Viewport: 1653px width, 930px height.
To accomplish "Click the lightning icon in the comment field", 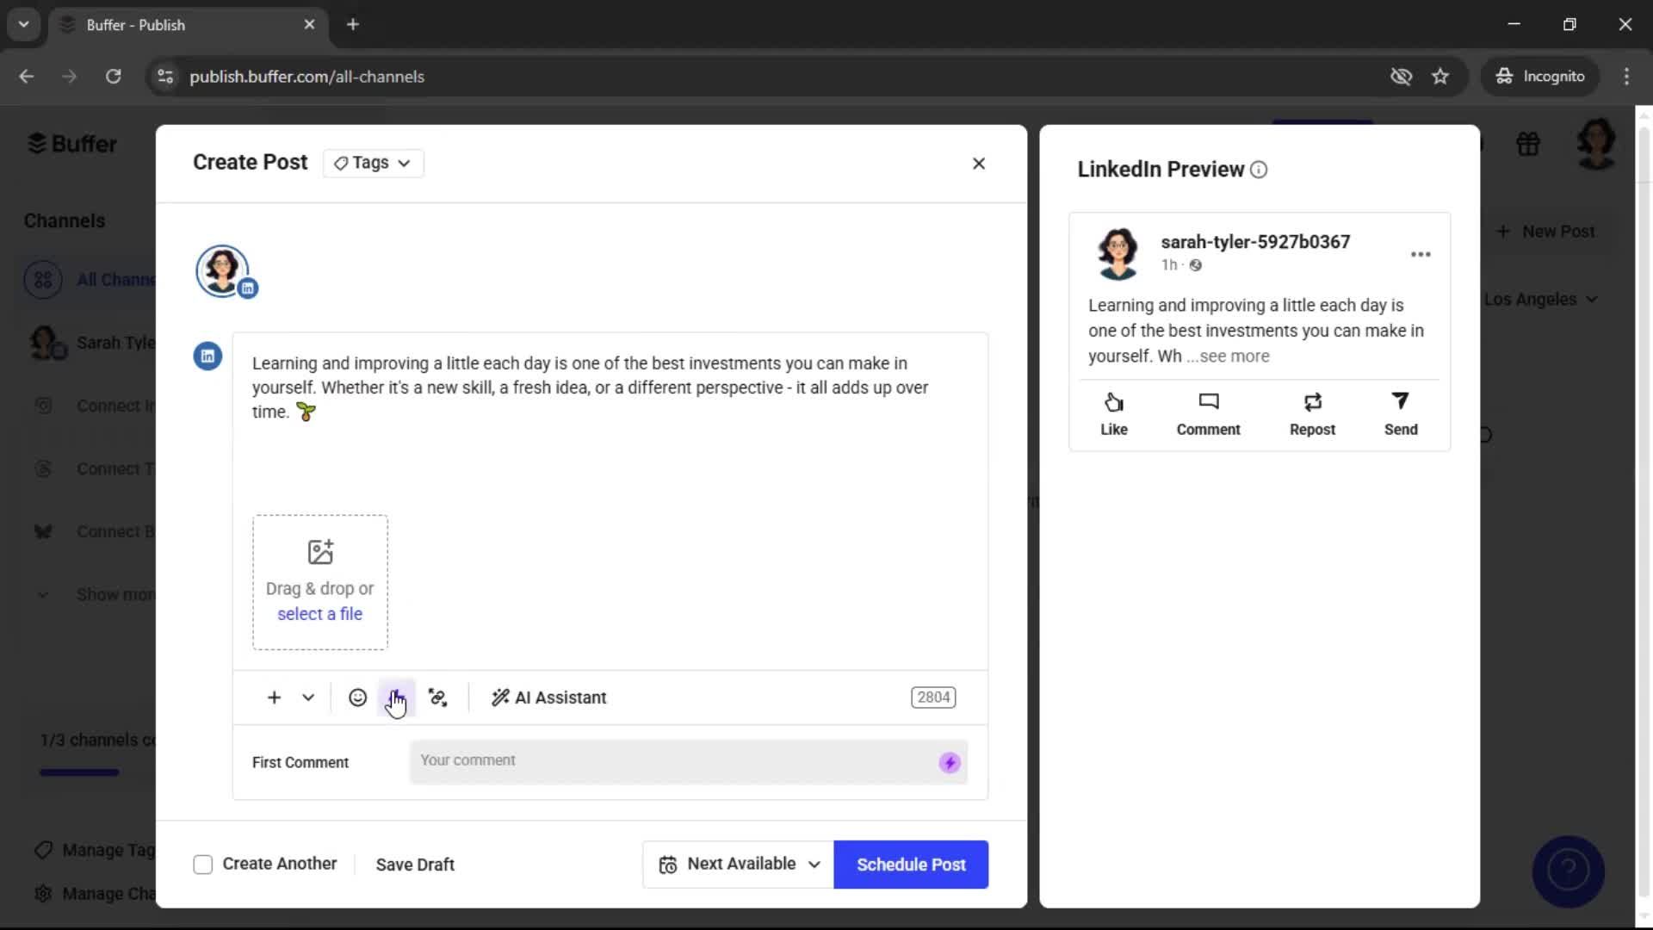I will [948, 762].
